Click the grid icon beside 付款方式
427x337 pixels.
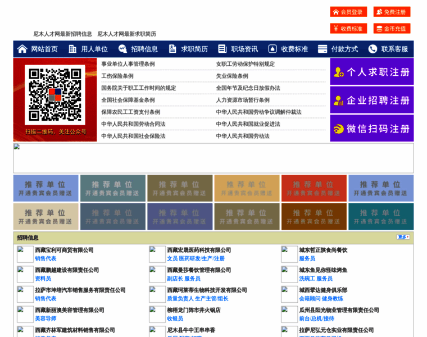pyautogui.click(x=322, y=49)
